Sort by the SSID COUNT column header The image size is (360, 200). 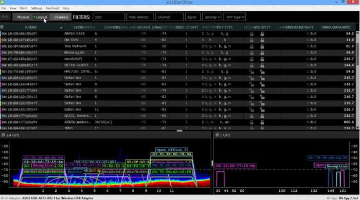tap(187, 27)
